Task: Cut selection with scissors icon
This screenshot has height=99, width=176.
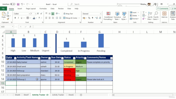Action: tap(8, 13)
